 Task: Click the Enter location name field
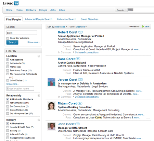pos(20,89)
